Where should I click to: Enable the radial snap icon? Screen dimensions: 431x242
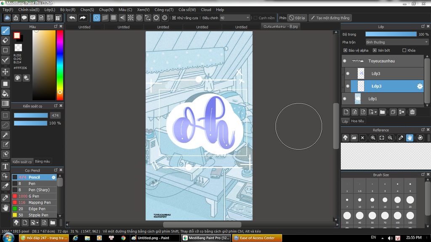click(x=130, y=18)
